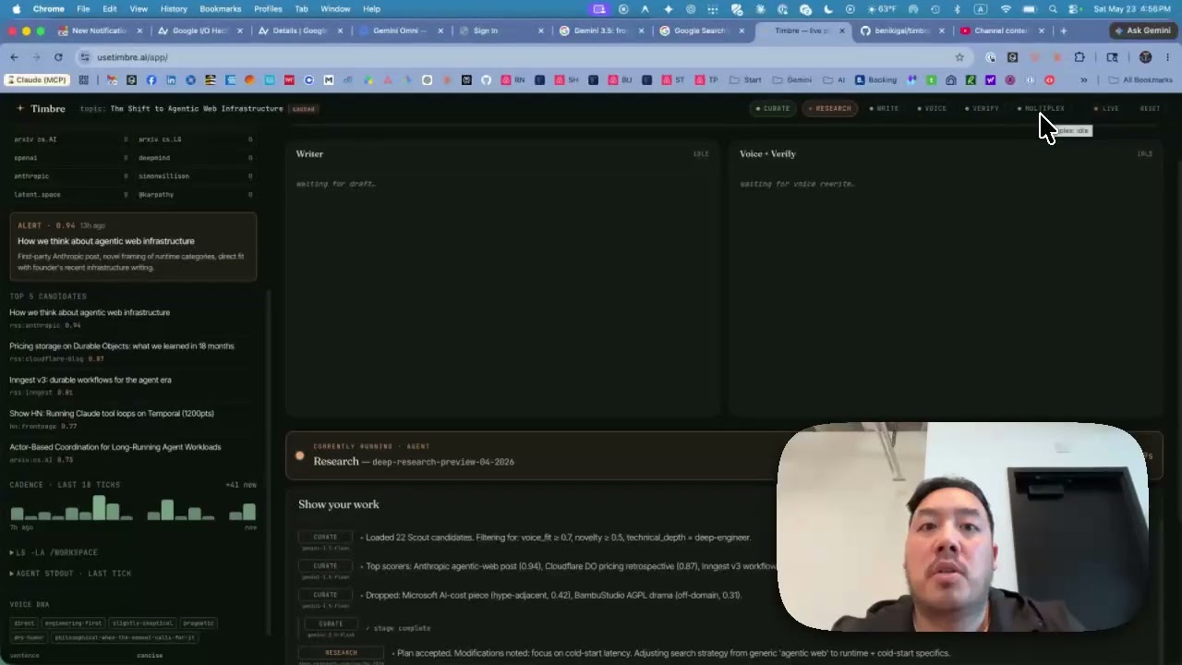Image resolution: width=1182 pixels, height=665 pixels.
Task: Open the Chrome profile avatar
Action: tap(1145, 57)
